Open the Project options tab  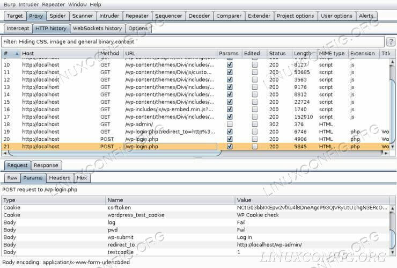pyautogui.click(x=296, y=16)
